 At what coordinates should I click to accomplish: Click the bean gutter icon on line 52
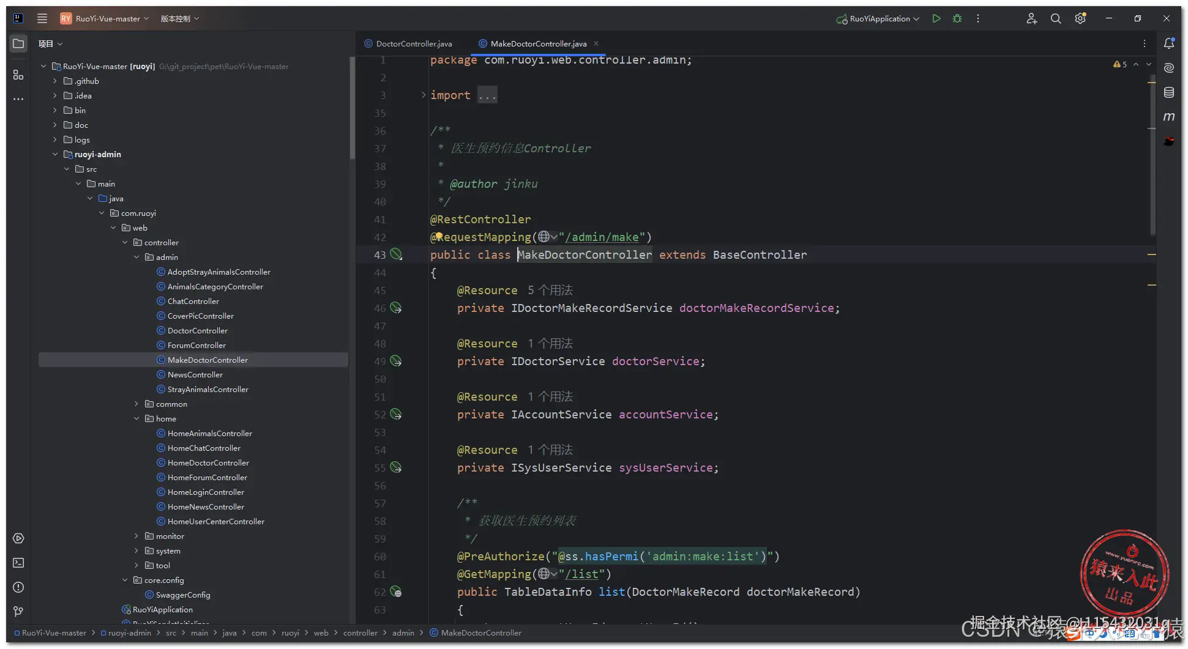coord(396,414)
